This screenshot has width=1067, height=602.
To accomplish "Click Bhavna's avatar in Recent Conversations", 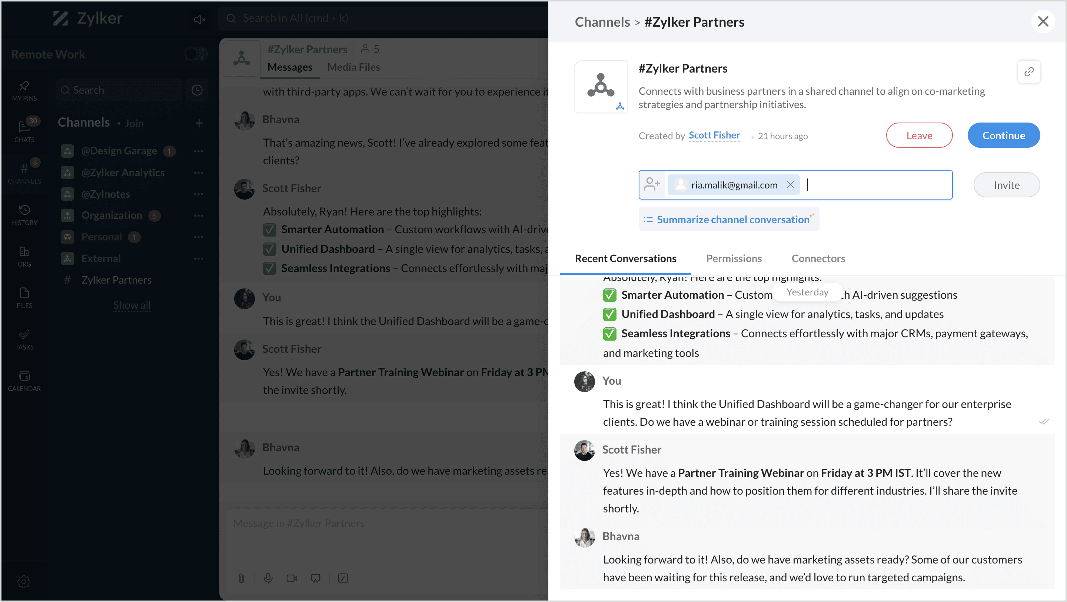I will 584,537.
